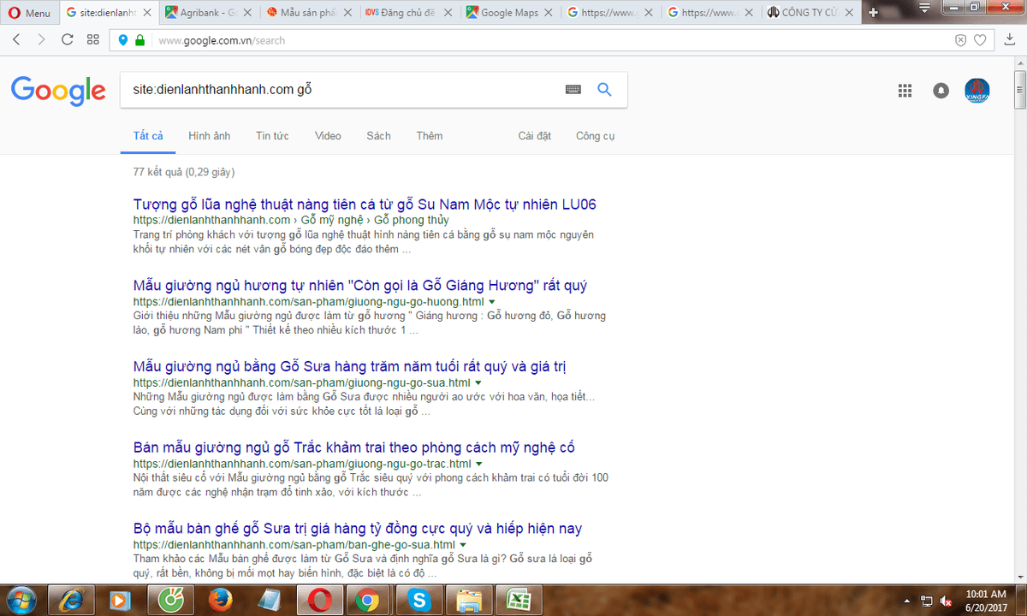
Task: Open result Tượng gỗ lũa nghệ thuật nàng tiên cá
Action: 365,204
